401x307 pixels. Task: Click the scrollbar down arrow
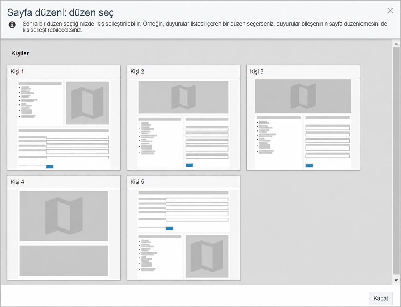click(396, 281)
